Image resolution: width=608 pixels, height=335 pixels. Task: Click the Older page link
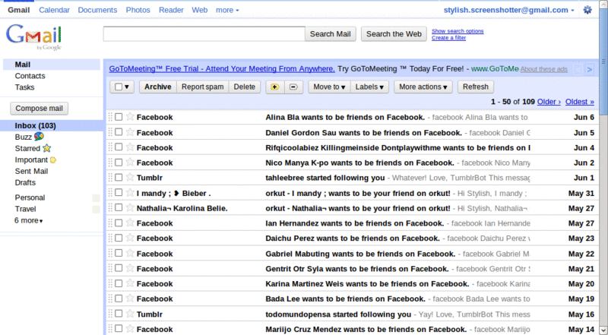549,102
